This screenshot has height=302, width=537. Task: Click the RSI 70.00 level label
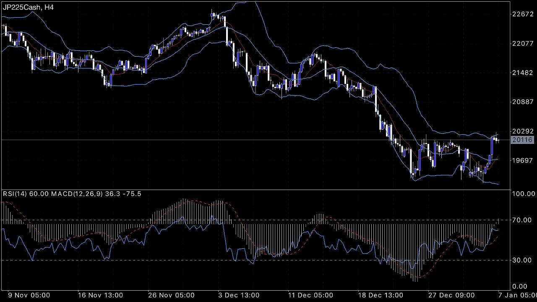tap(522, 220)
